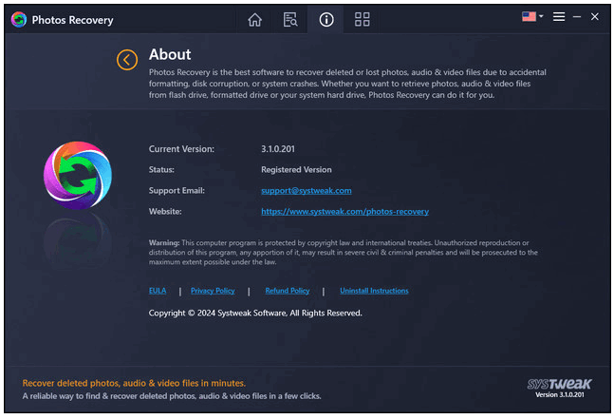
Task: Click the 'Support Email:' label
Action: [177, 190]
